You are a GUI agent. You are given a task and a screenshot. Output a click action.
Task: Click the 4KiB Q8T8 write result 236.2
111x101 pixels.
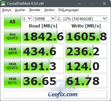[86, 51]
